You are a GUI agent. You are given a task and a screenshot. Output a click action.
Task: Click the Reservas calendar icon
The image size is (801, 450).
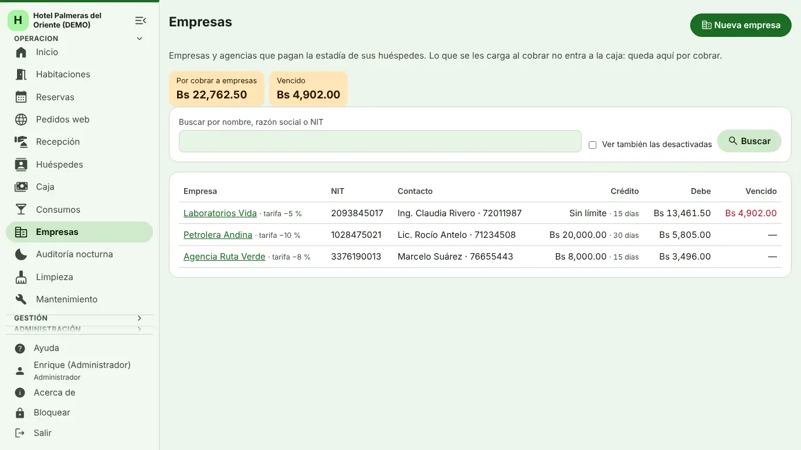21,97
